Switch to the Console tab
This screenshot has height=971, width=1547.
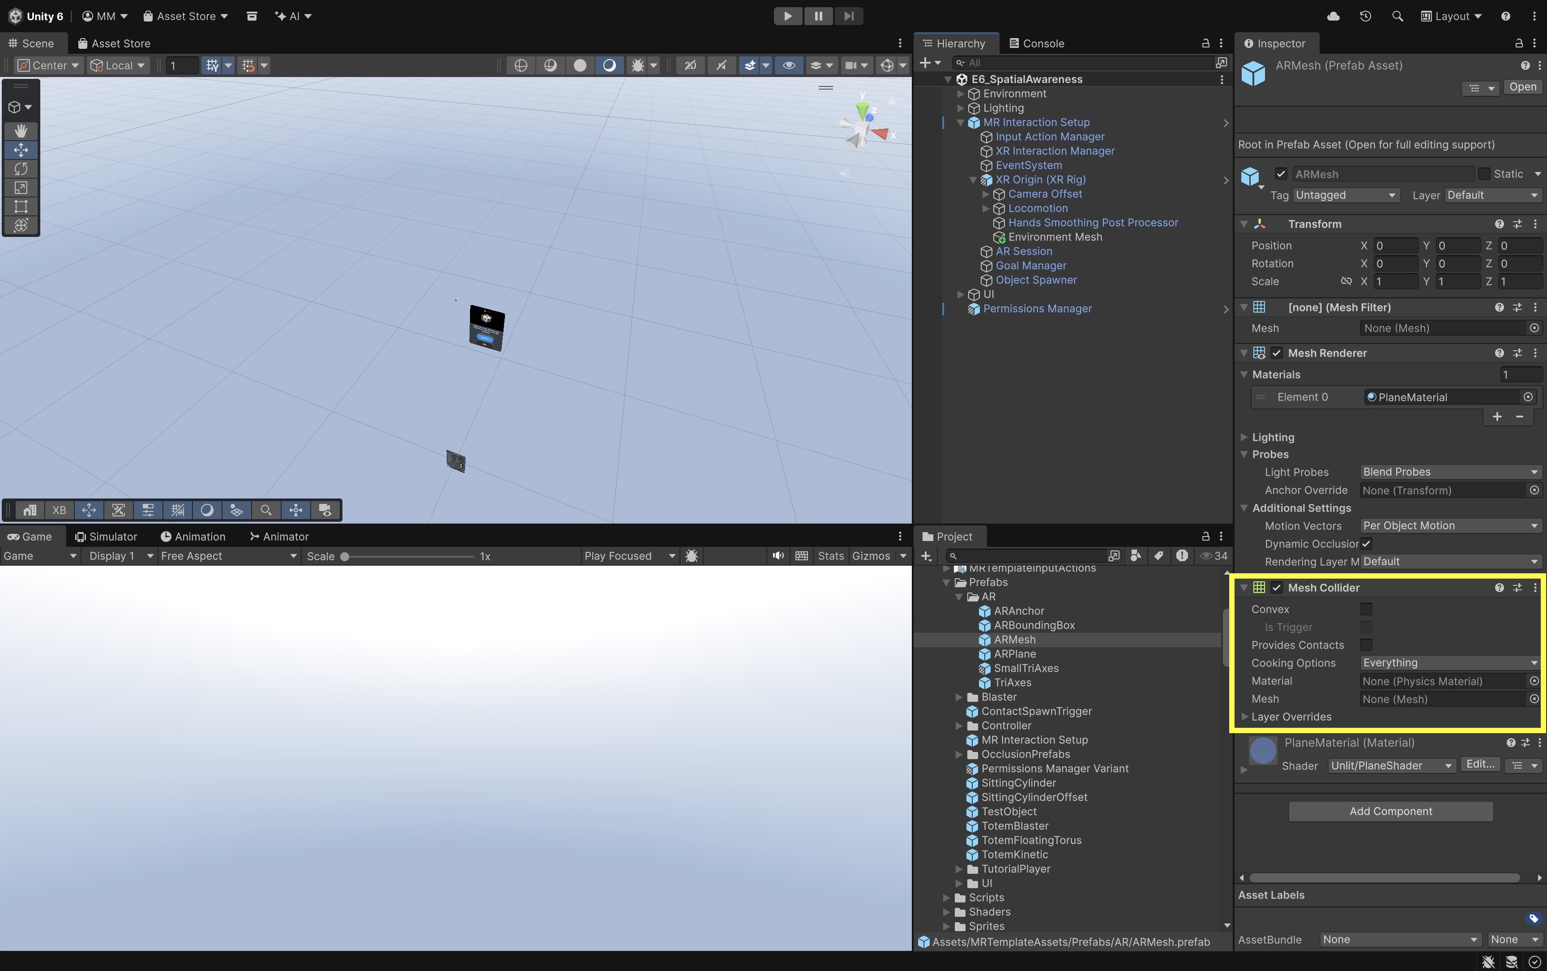click(x=1037, y=43)
